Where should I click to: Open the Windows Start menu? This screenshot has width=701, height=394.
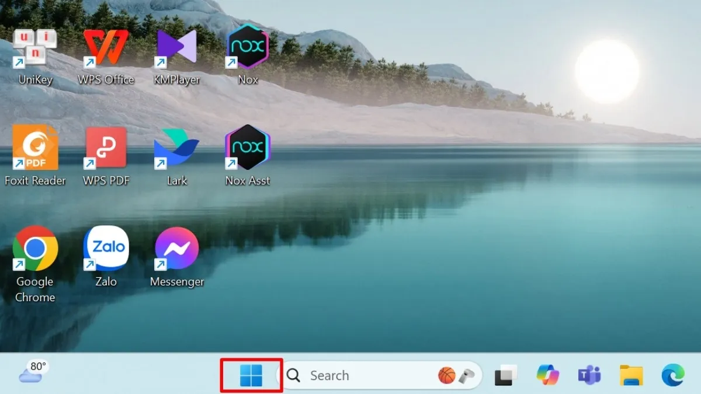click(x=251, y=375)
